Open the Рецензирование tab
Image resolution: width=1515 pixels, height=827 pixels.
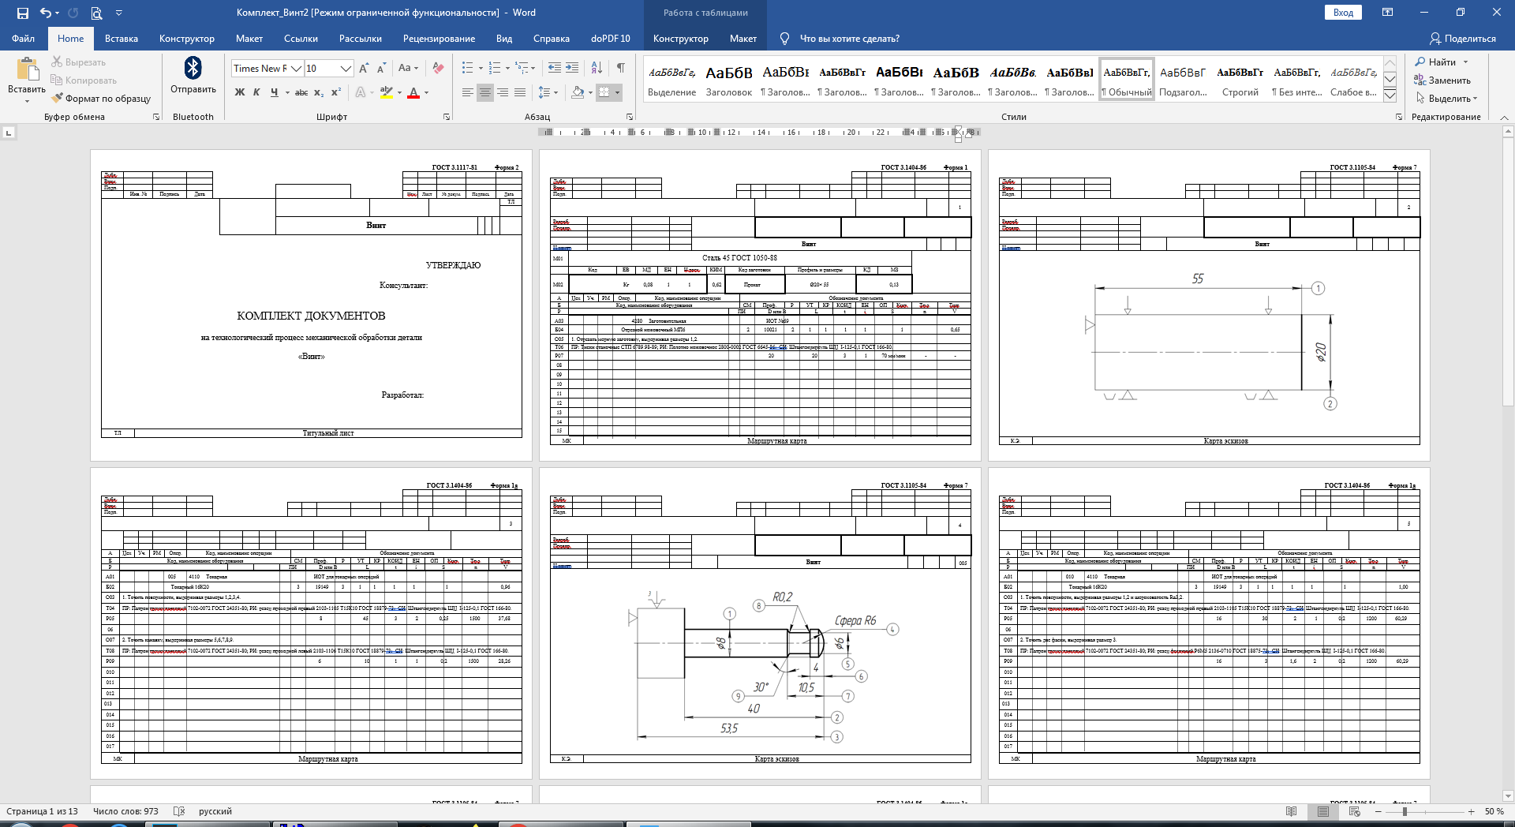point(439,39)
